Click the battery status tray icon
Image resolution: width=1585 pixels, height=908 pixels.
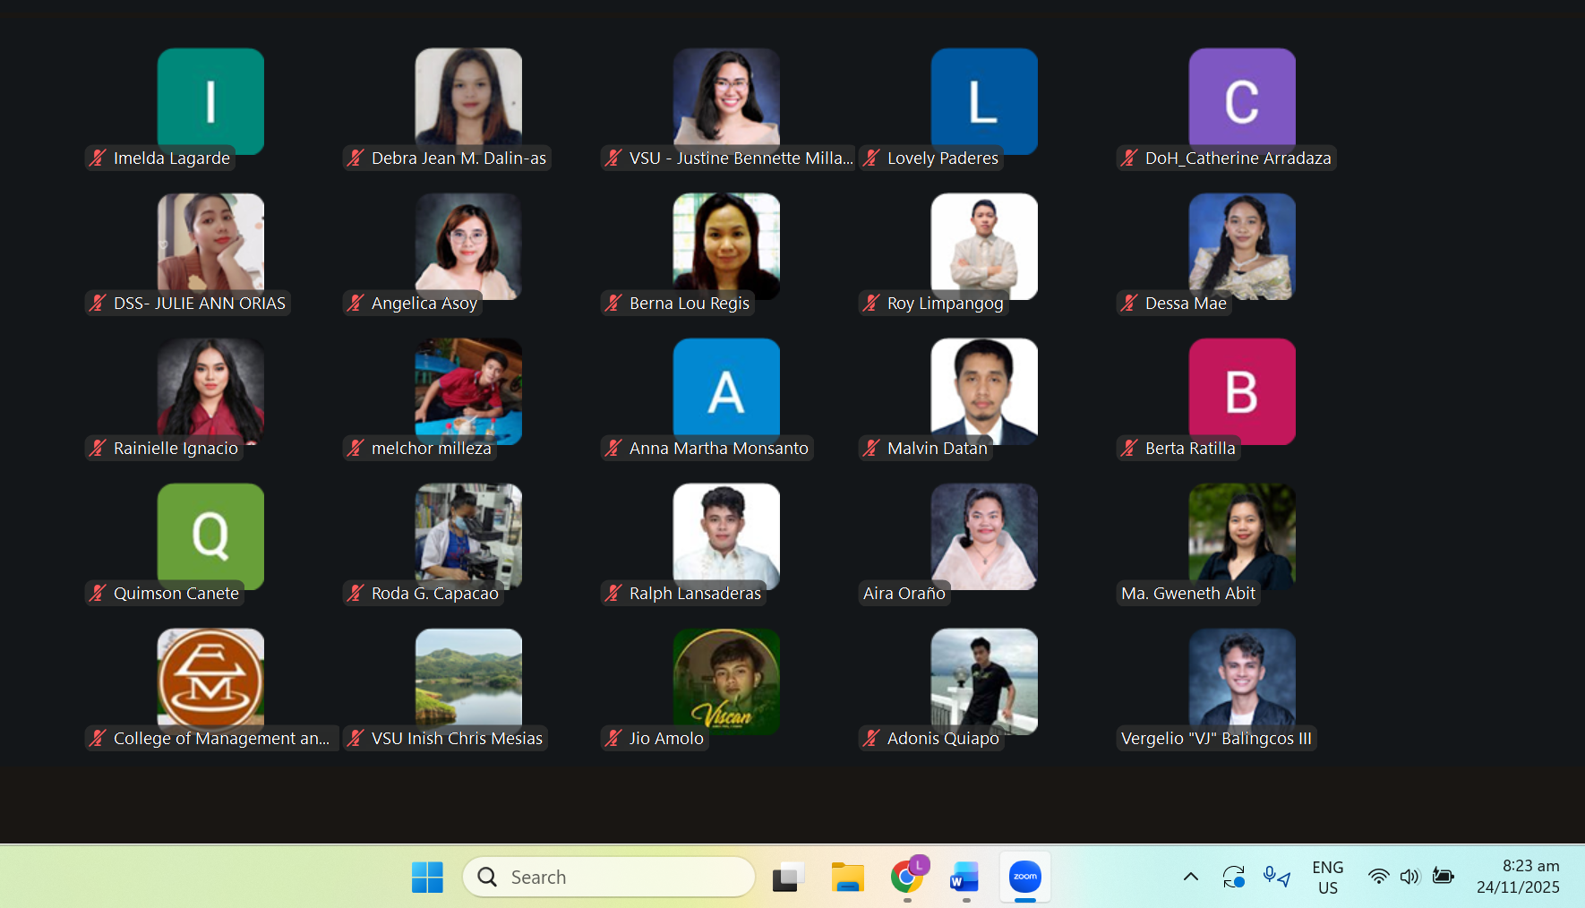tap(1443, 877)
